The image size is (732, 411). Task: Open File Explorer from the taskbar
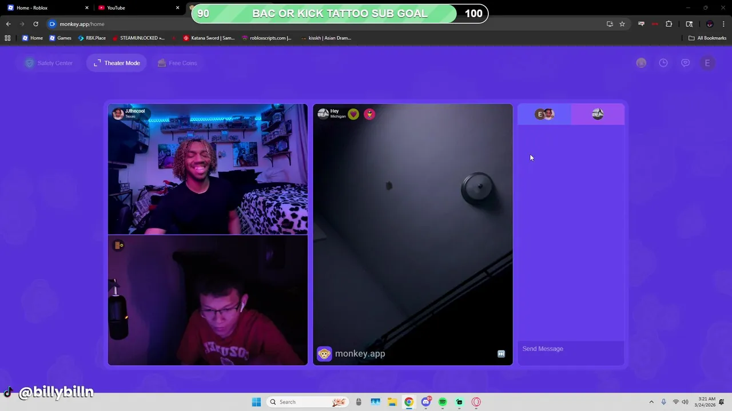click(392, 402)
